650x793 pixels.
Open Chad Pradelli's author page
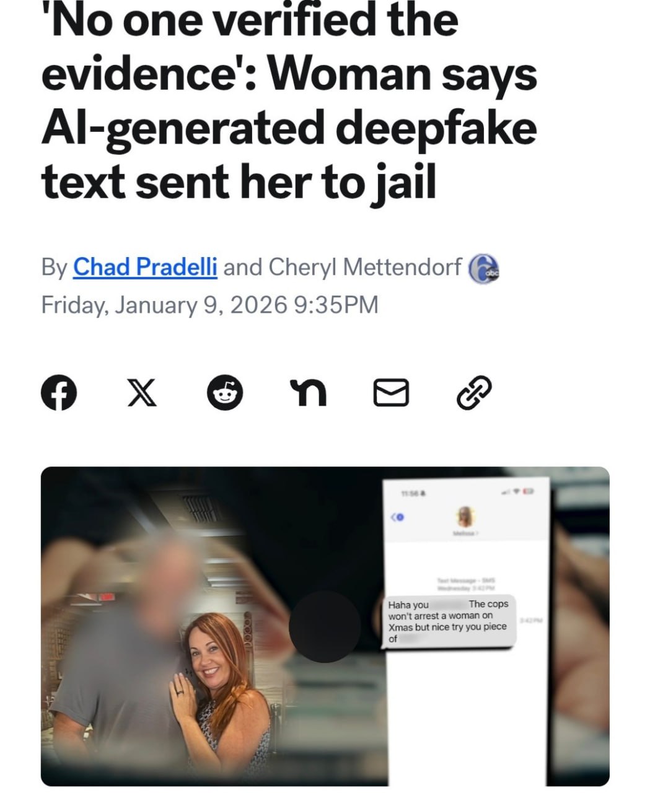145,267
